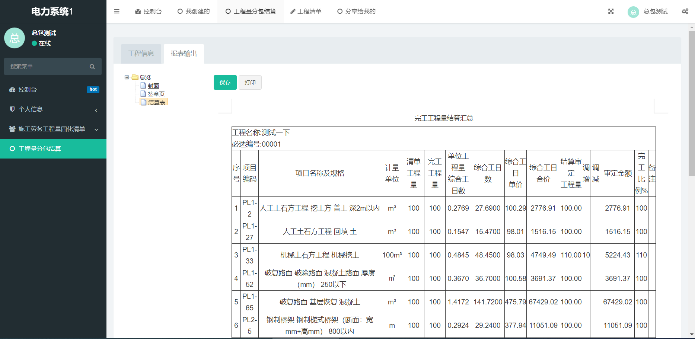Click the 施工劳务工程量固化清单 down arrow

click(96, 129)
